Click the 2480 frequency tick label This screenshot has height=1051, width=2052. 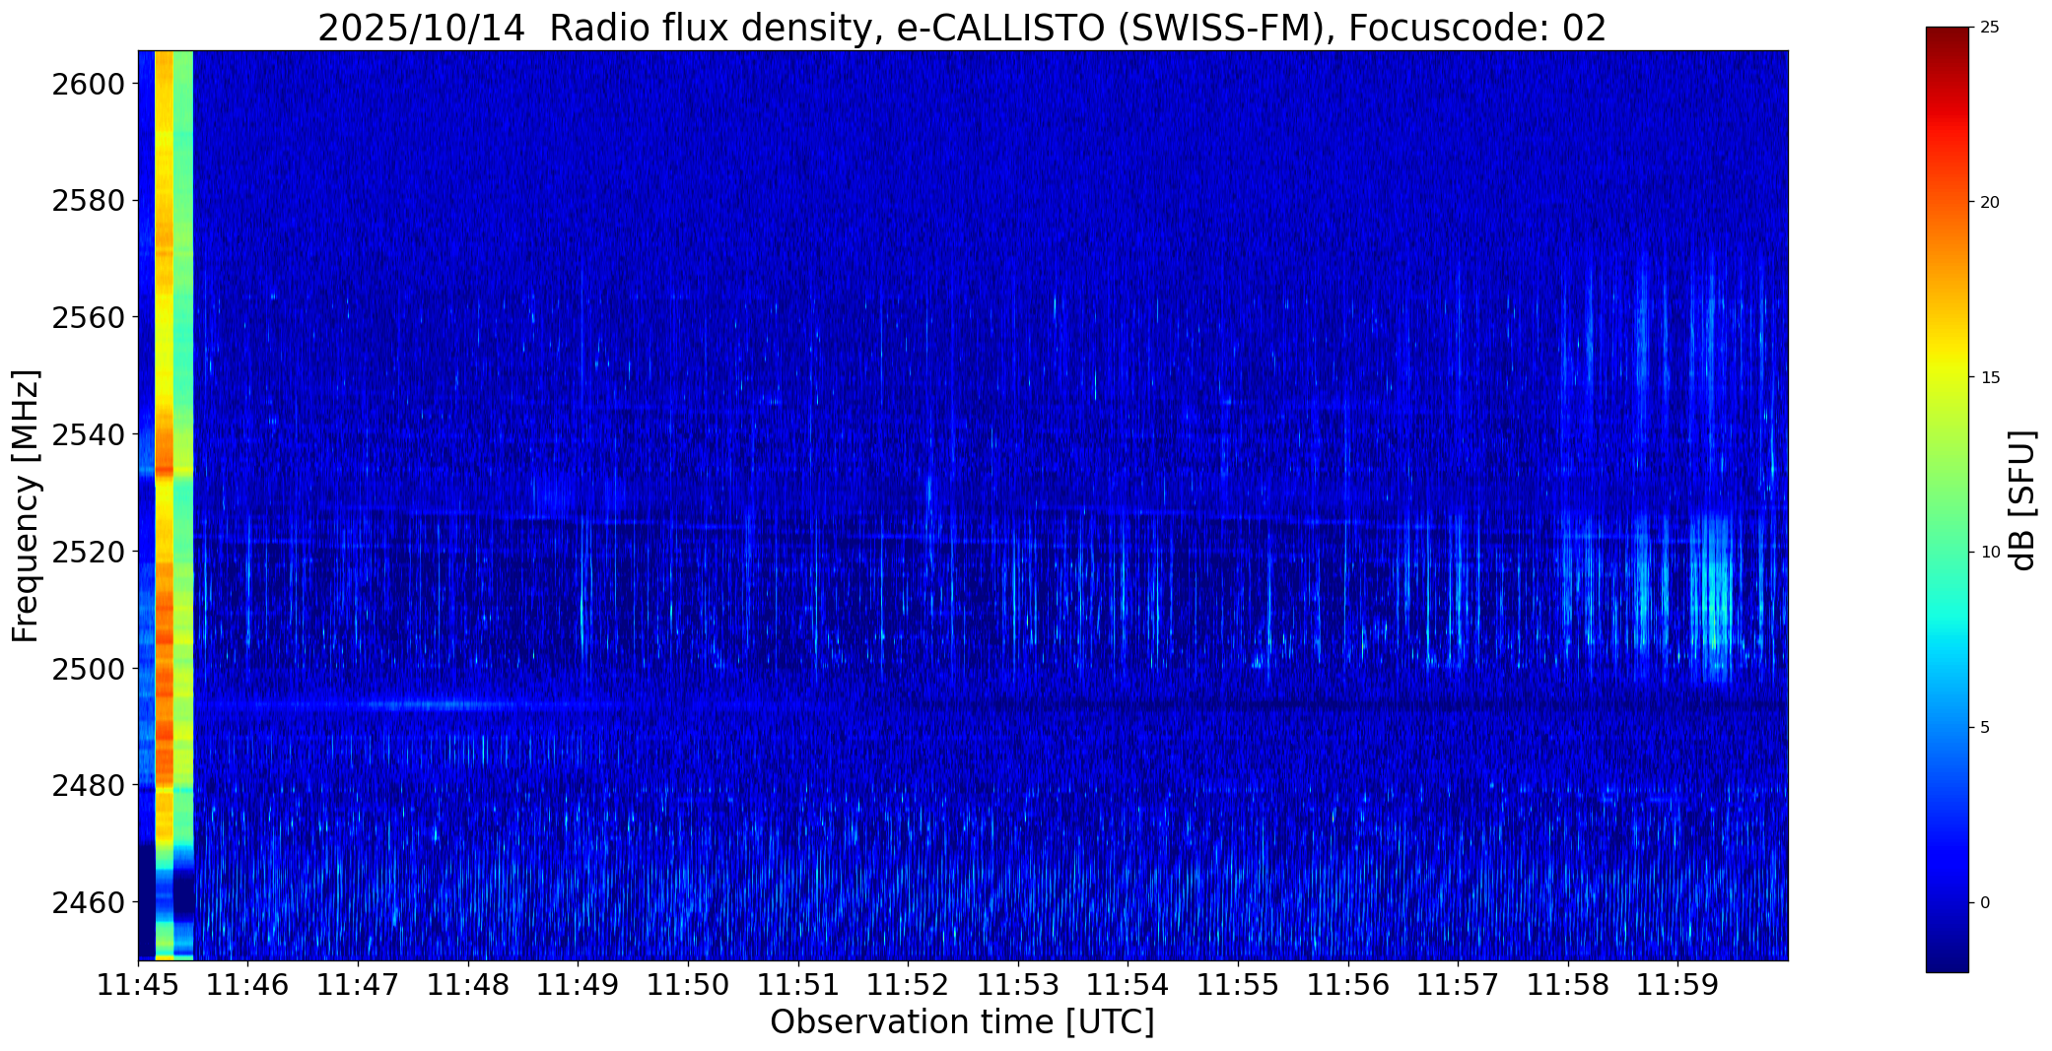pos(89,785)
